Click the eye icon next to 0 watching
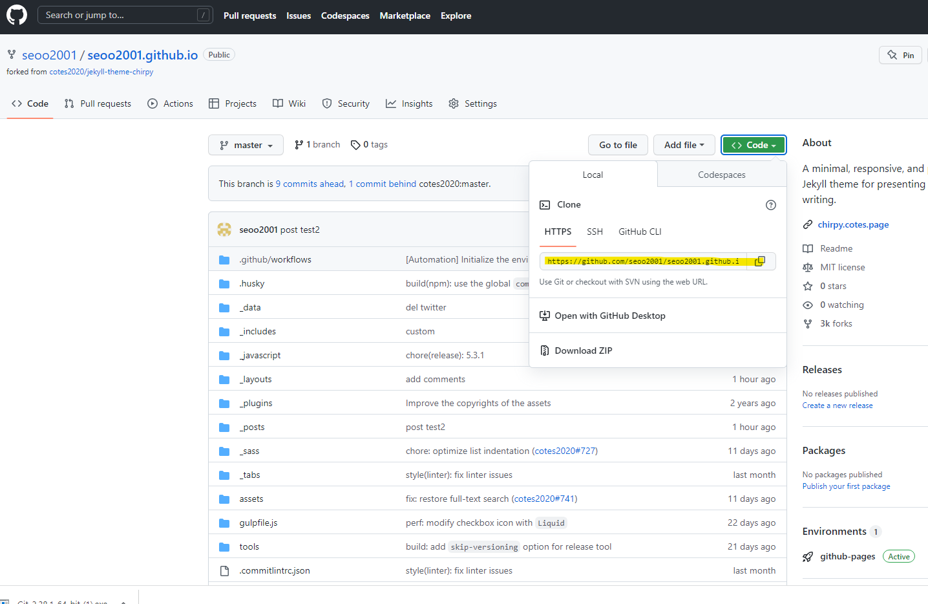This screenshot has height=604, width=928. point(808,305)
